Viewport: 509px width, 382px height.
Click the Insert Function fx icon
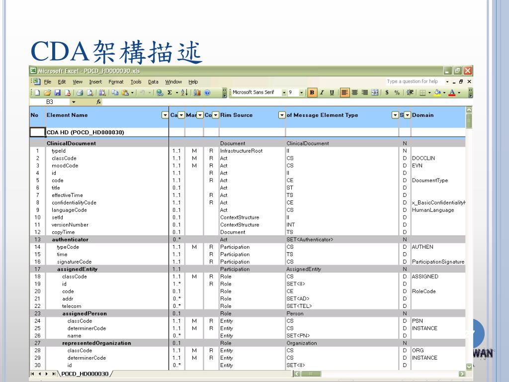[x=99, y=102]
